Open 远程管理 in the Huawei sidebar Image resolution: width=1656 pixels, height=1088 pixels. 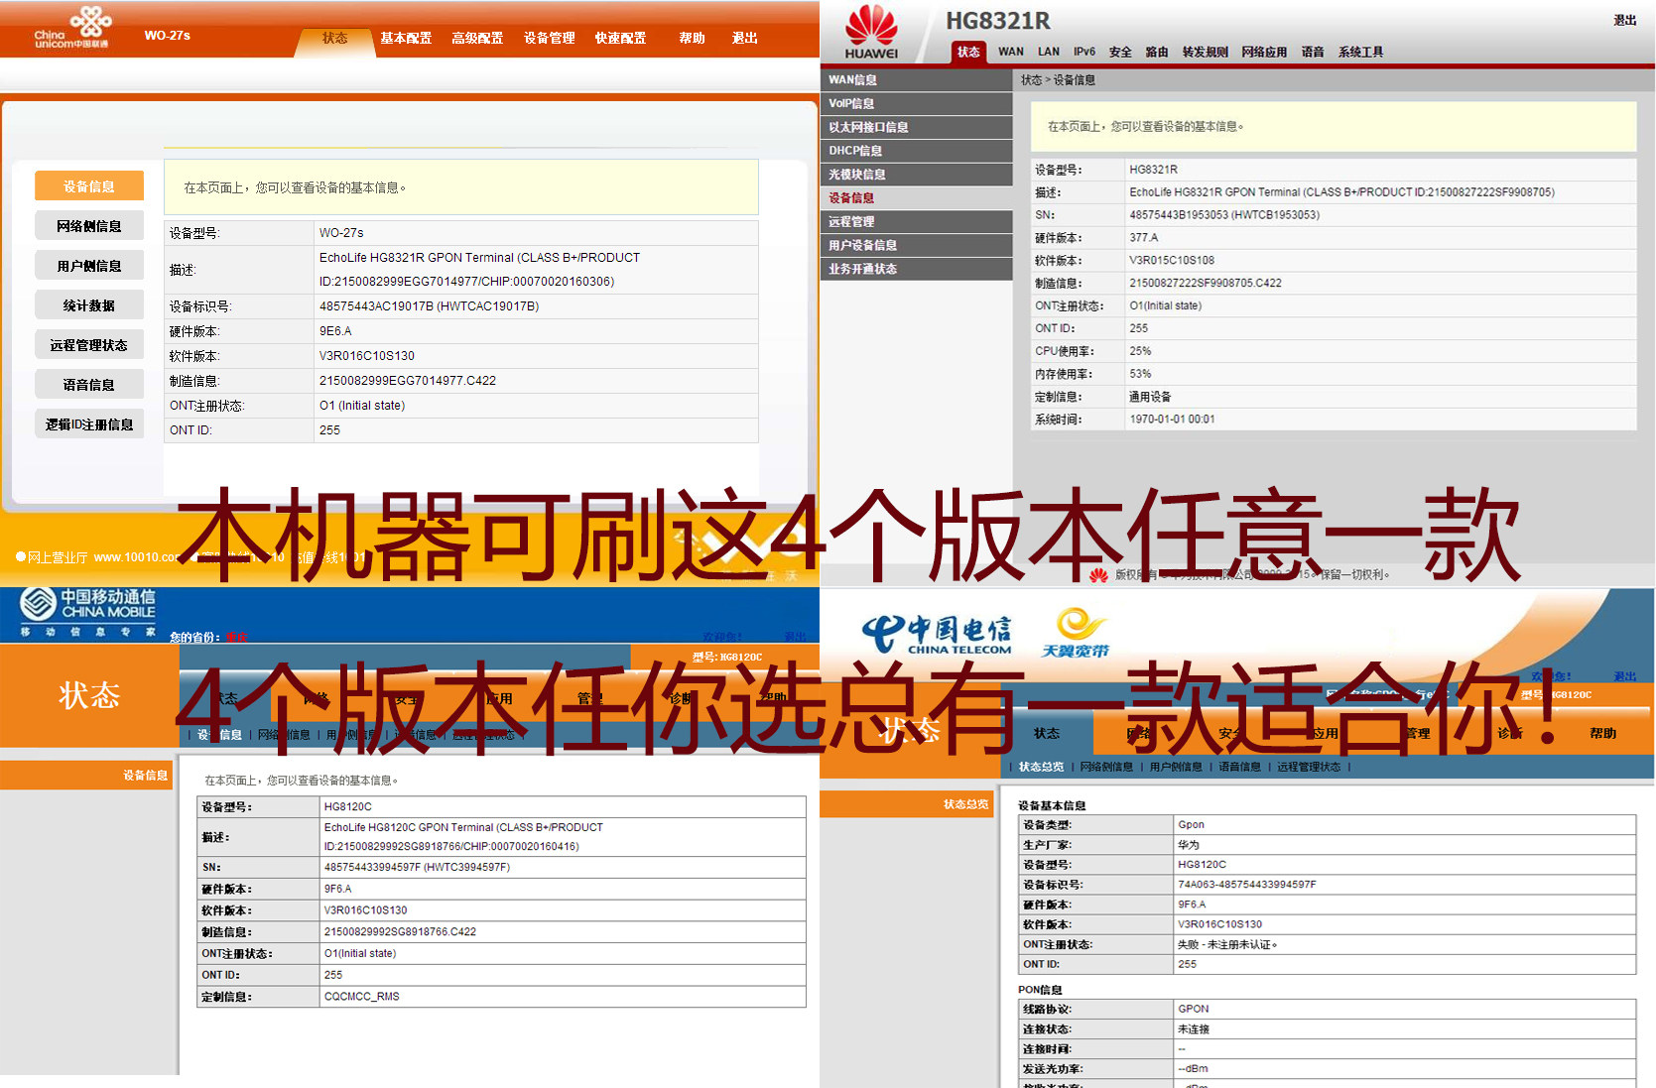pos(917,222)
